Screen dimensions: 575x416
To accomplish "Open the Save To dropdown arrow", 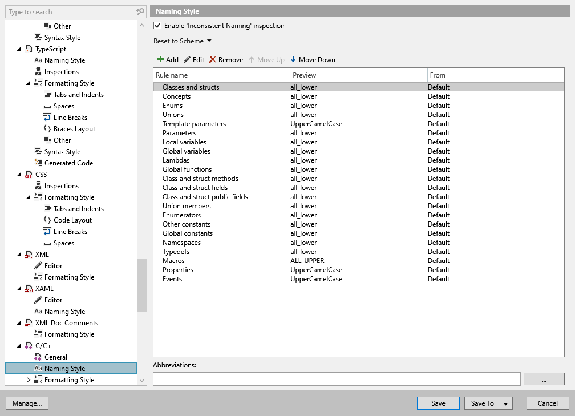I will tap(505, 403).
